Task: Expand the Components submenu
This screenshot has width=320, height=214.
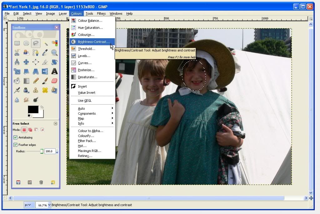Action: pos(92,113)
